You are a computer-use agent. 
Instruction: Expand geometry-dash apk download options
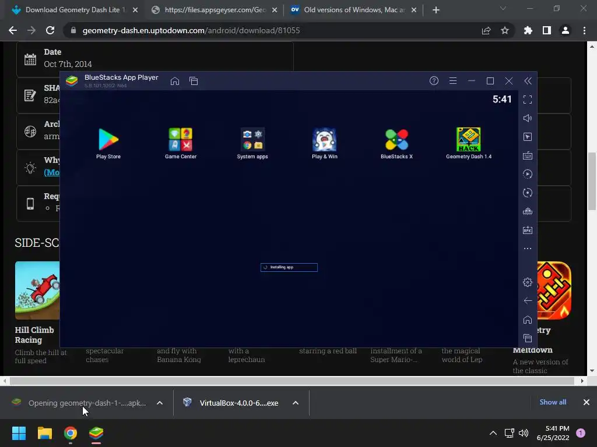pyautogui.click(x=160, y=403)
